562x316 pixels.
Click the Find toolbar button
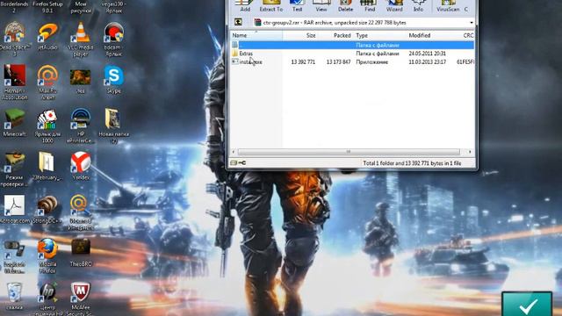click(370, 6)
